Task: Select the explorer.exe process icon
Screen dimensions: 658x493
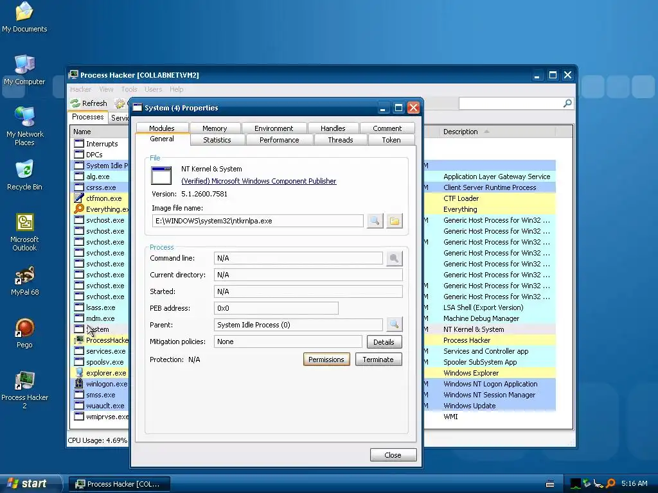Action: [x=79, y=372]
